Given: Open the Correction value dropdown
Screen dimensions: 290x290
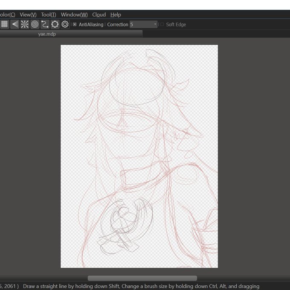Looking at the screenshot, I should click(x=143, y=24).
